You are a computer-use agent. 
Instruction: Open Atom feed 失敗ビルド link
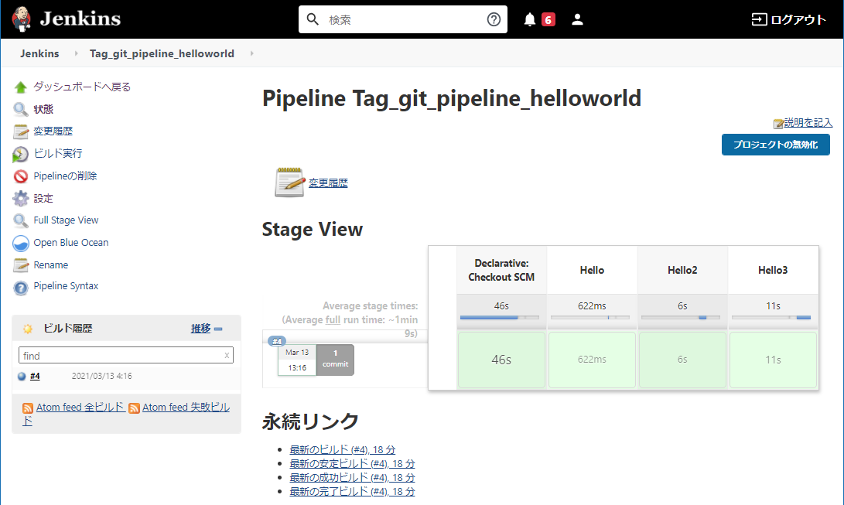pyautogui.click(x=186, y=407)
